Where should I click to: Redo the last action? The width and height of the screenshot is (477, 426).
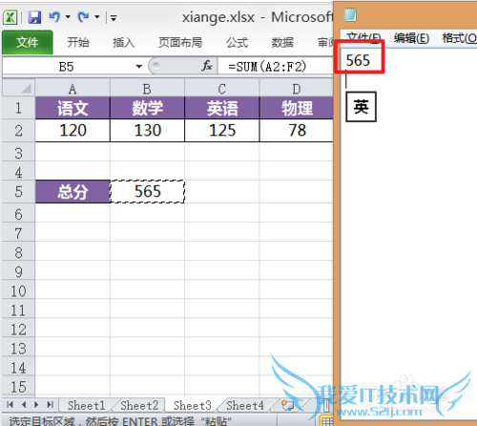(x=84, y=17)
